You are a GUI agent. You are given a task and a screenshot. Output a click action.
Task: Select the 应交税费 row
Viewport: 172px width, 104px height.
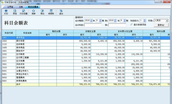[x=86, y=61]
